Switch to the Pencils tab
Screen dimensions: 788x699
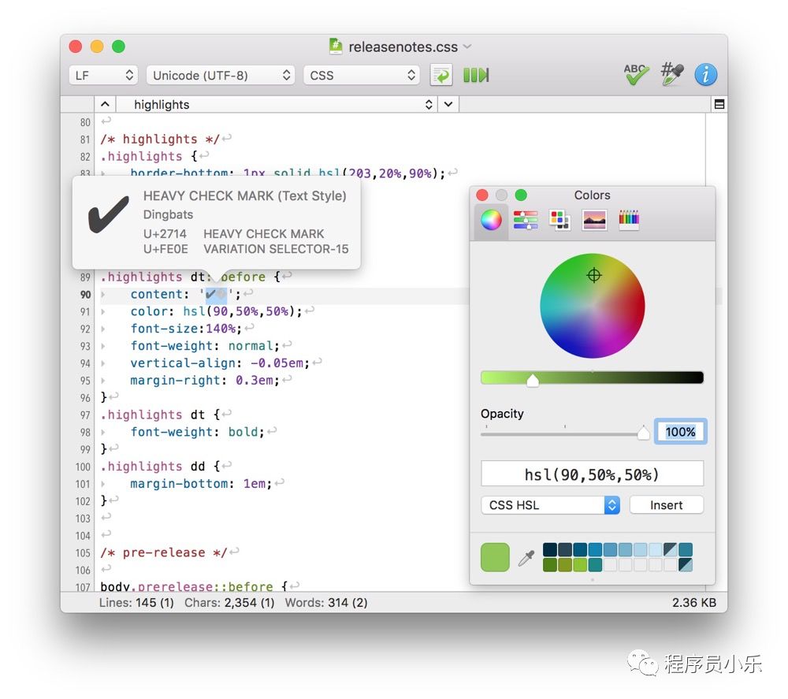coord(629,220)
